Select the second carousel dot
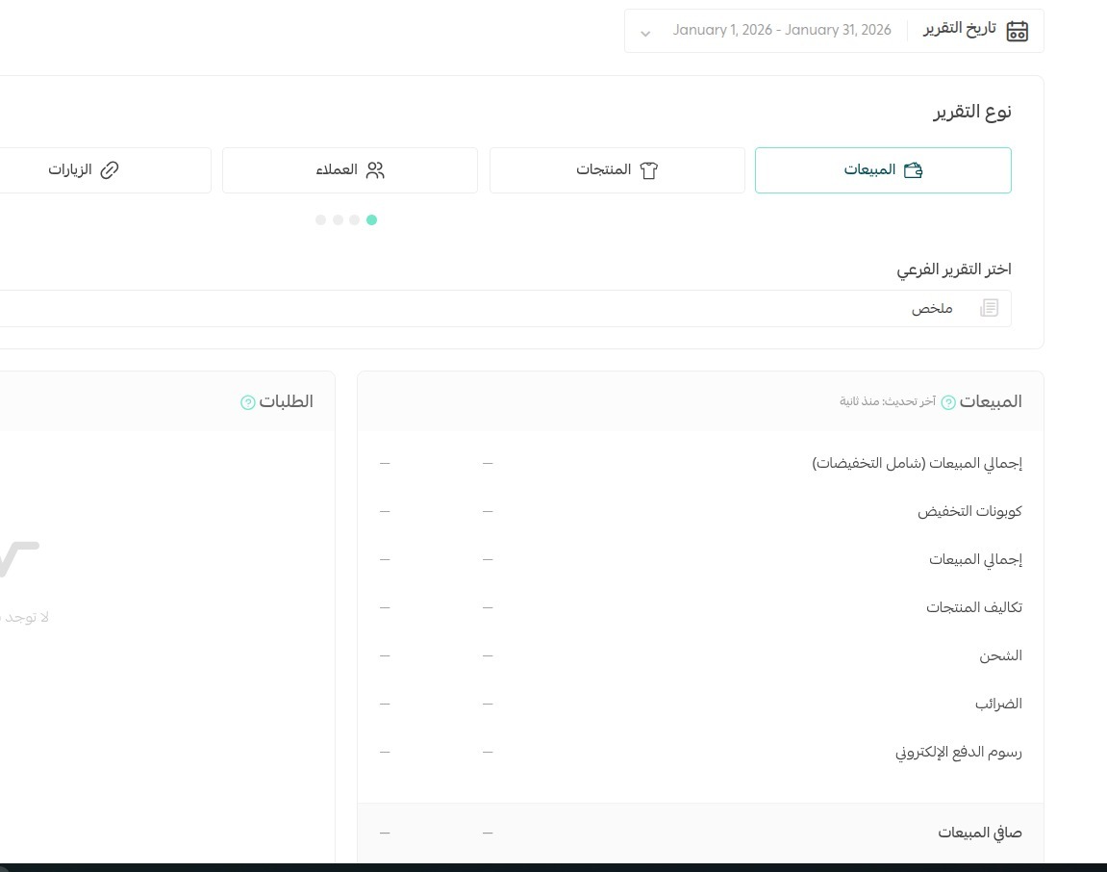The width and height of the screenshot is (1107, 872). click(339, 219)
